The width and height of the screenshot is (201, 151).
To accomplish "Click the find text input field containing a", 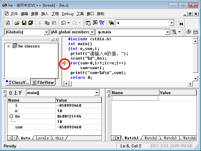I will (x=142, y=23).
